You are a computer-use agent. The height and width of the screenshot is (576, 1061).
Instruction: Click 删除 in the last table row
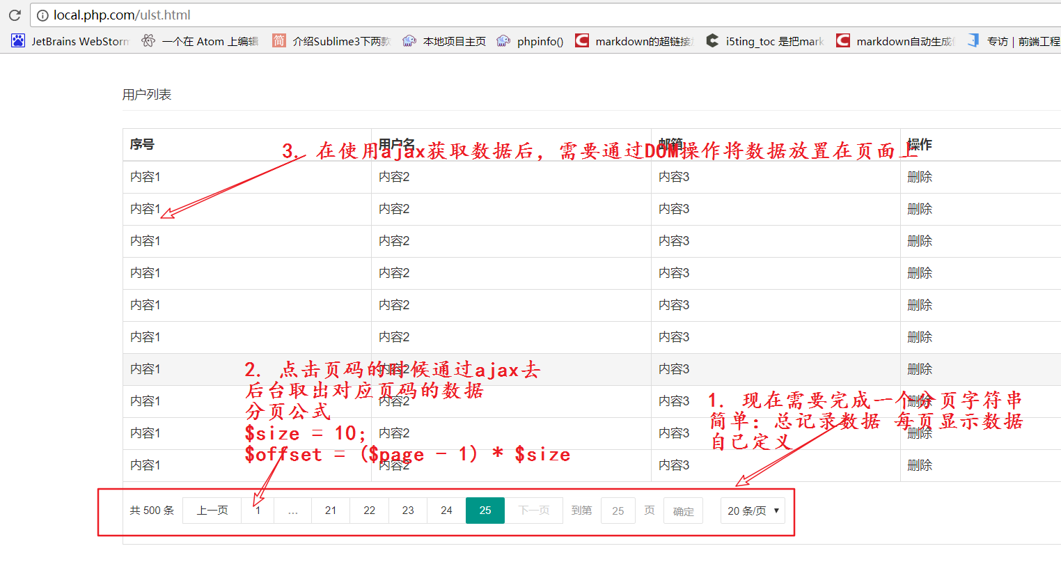click(919, 465)
